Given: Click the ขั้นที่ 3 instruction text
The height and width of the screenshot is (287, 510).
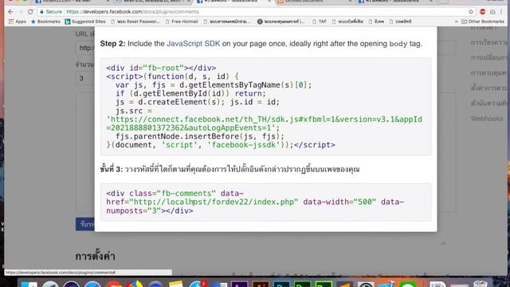Looking at the screenshot, I should 229,170.
